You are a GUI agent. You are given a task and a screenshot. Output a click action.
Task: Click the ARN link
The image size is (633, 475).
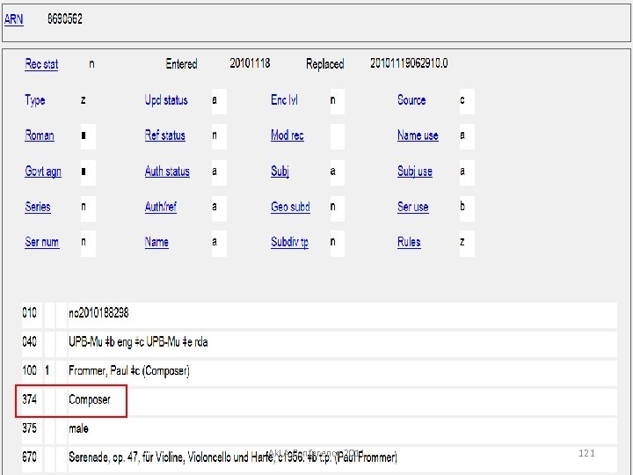pyautogui.click(x=14, y=19)
